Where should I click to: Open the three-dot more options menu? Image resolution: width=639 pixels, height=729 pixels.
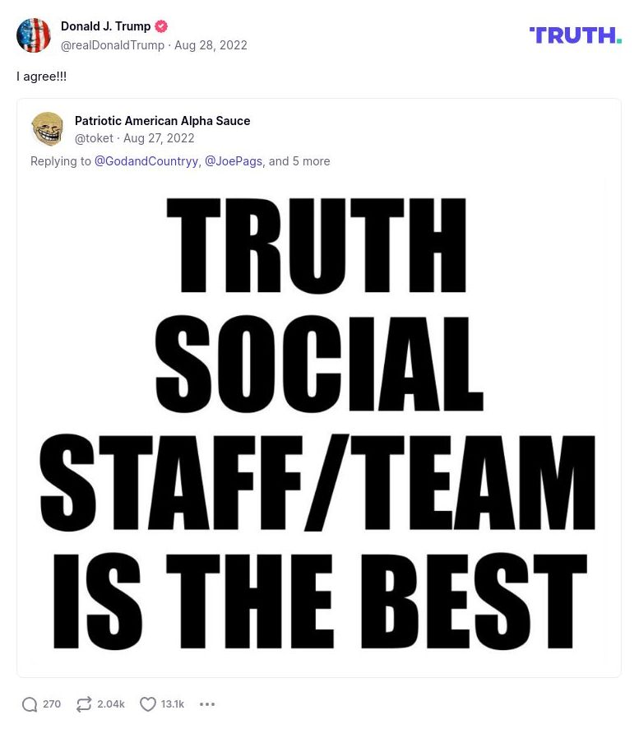[x=207, y=704]
